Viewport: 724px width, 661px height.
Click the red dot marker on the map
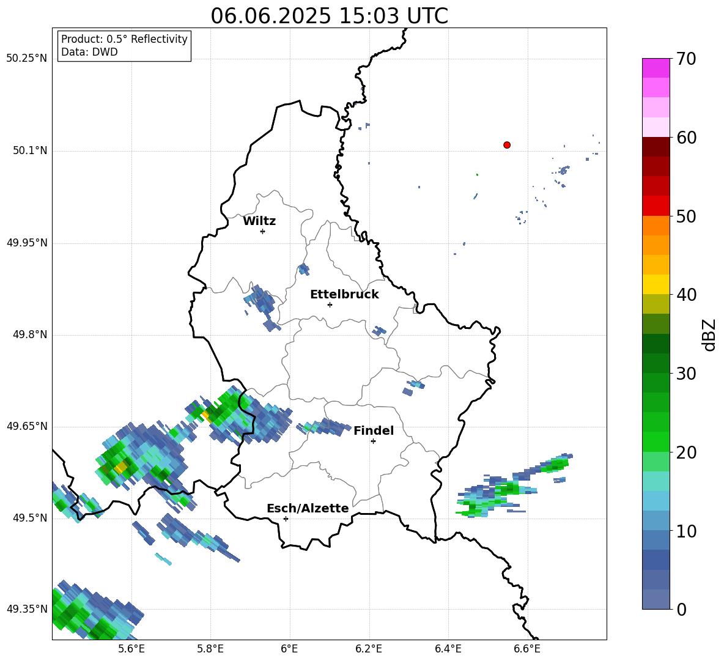click(x=507, y=145)
